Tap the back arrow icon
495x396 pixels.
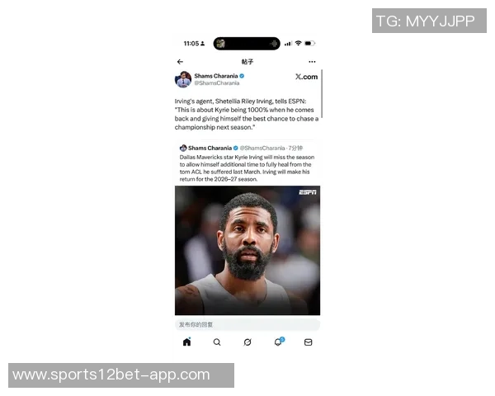(x=180, y=62)
